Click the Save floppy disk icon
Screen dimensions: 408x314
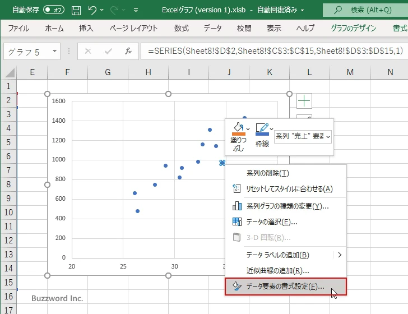[76, 10]
